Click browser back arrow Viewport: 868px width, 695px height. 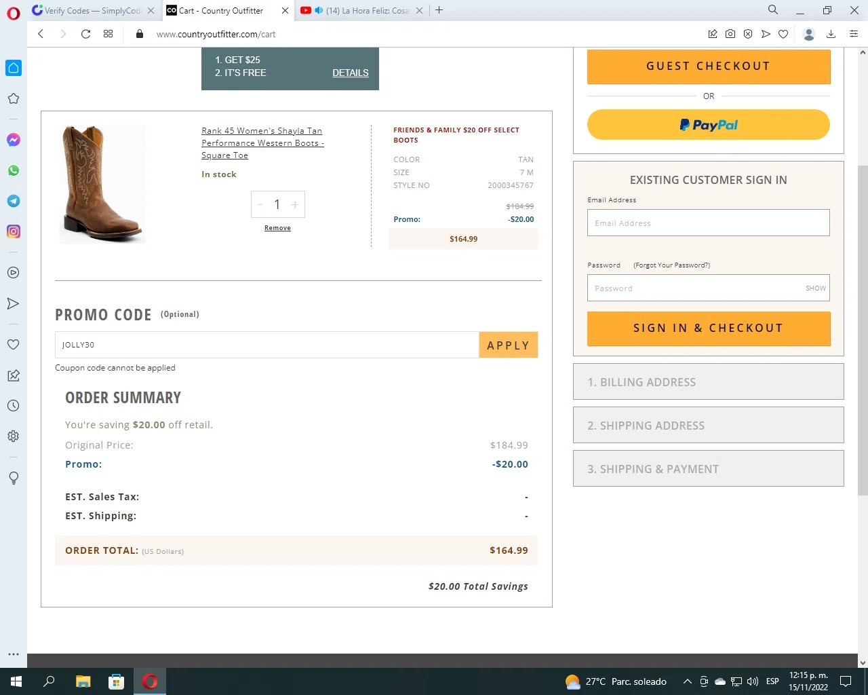tap(41, 34)
